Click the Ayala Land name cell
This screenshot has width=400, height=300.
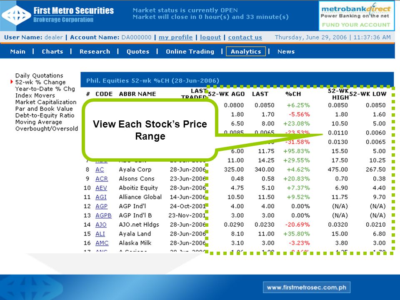click(135, 234)
